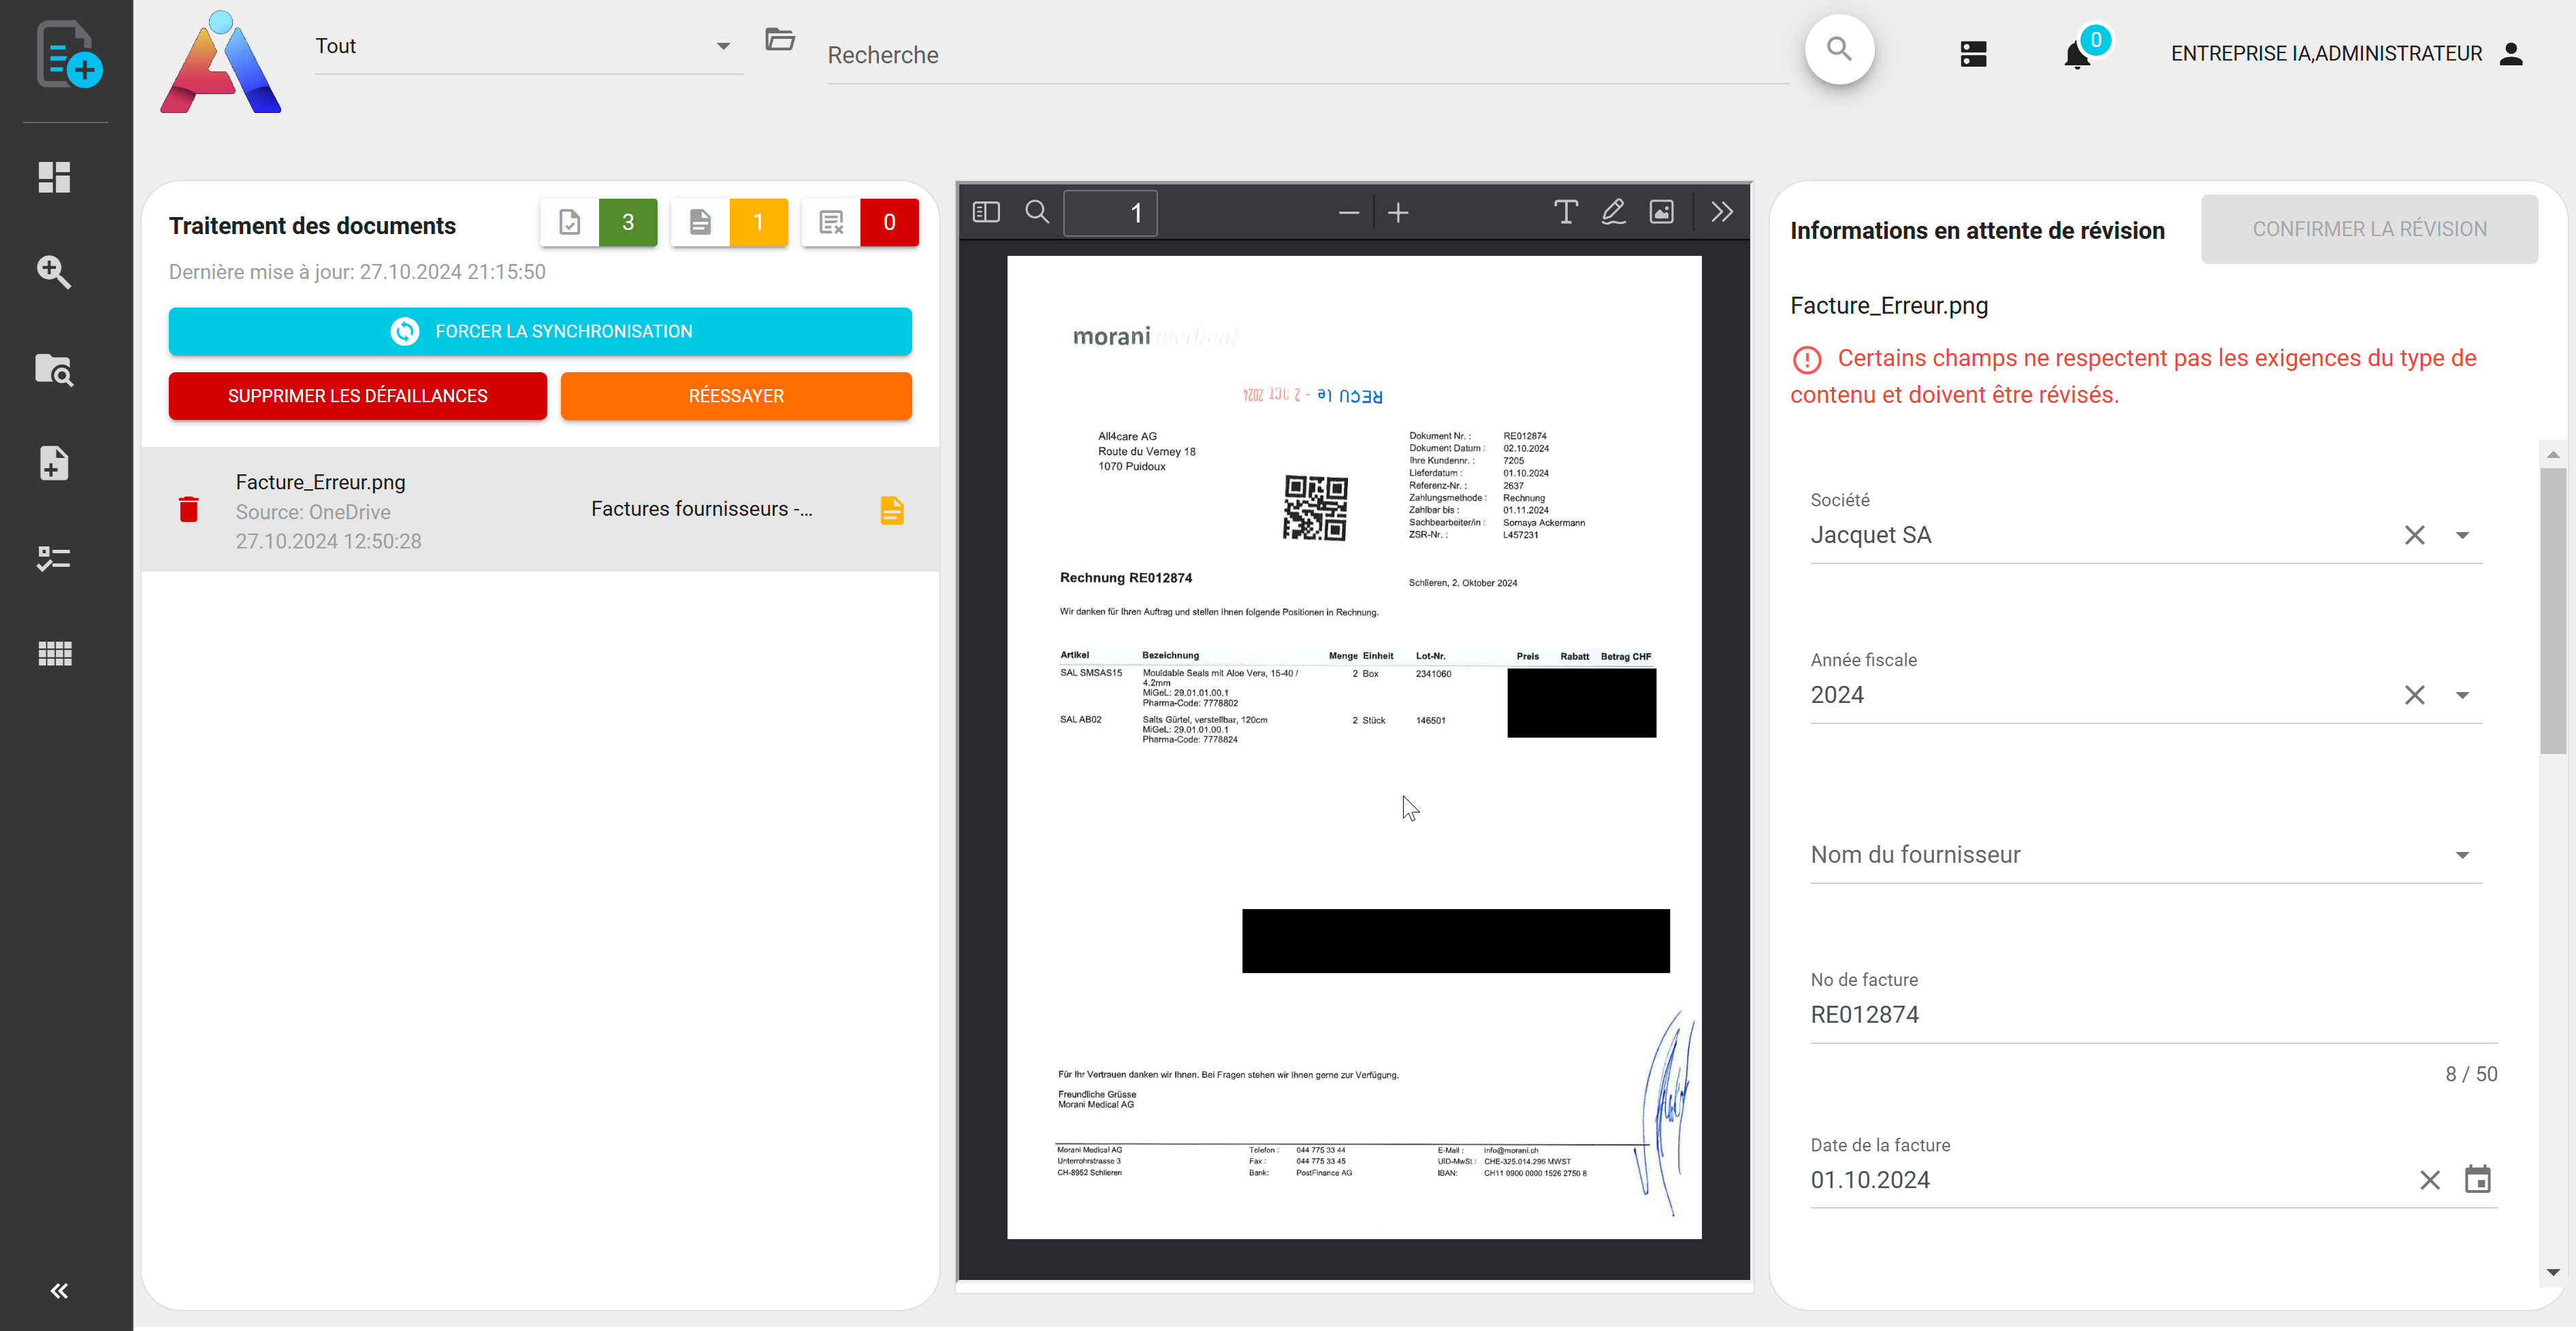
Task: Expand the Société dropdown arrow
Action: pyautogui.click(x=2462, y=536)
